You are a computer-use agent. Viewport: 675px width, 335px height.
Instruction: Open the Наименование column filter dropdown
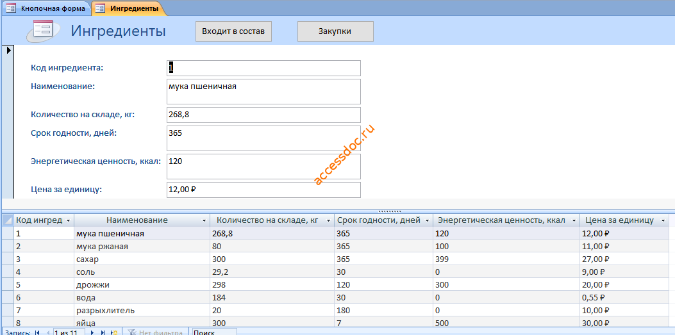click(x=204, y=220)
